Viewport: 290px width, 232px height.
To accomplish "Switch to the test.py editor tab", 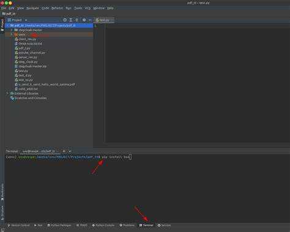I will 104,20.
